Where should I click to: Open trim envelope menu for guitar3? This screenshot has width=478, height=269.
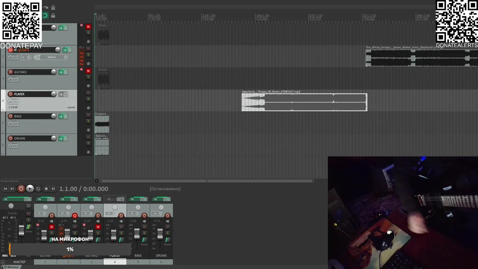(13, 58)
